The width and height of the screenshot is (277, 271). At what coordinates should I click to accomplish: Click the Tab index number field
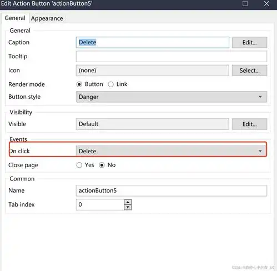[100, 204]
